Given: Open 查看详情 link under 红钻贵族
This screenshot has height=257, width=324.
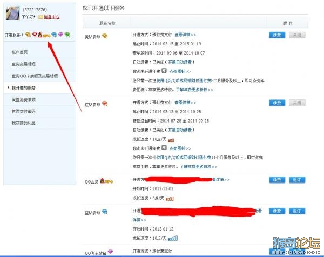Looking at the screenshot, I should (185, 103).
